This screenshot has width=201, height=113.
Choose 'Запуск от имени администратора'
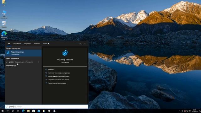(59, 73)
